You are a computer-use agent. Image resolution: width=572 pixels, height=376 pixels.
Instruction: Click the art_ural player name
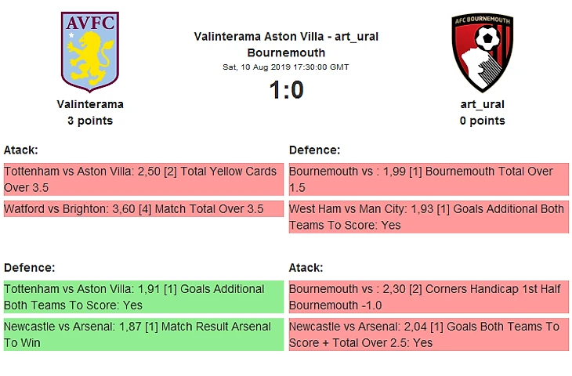click(x=482, y=104)
